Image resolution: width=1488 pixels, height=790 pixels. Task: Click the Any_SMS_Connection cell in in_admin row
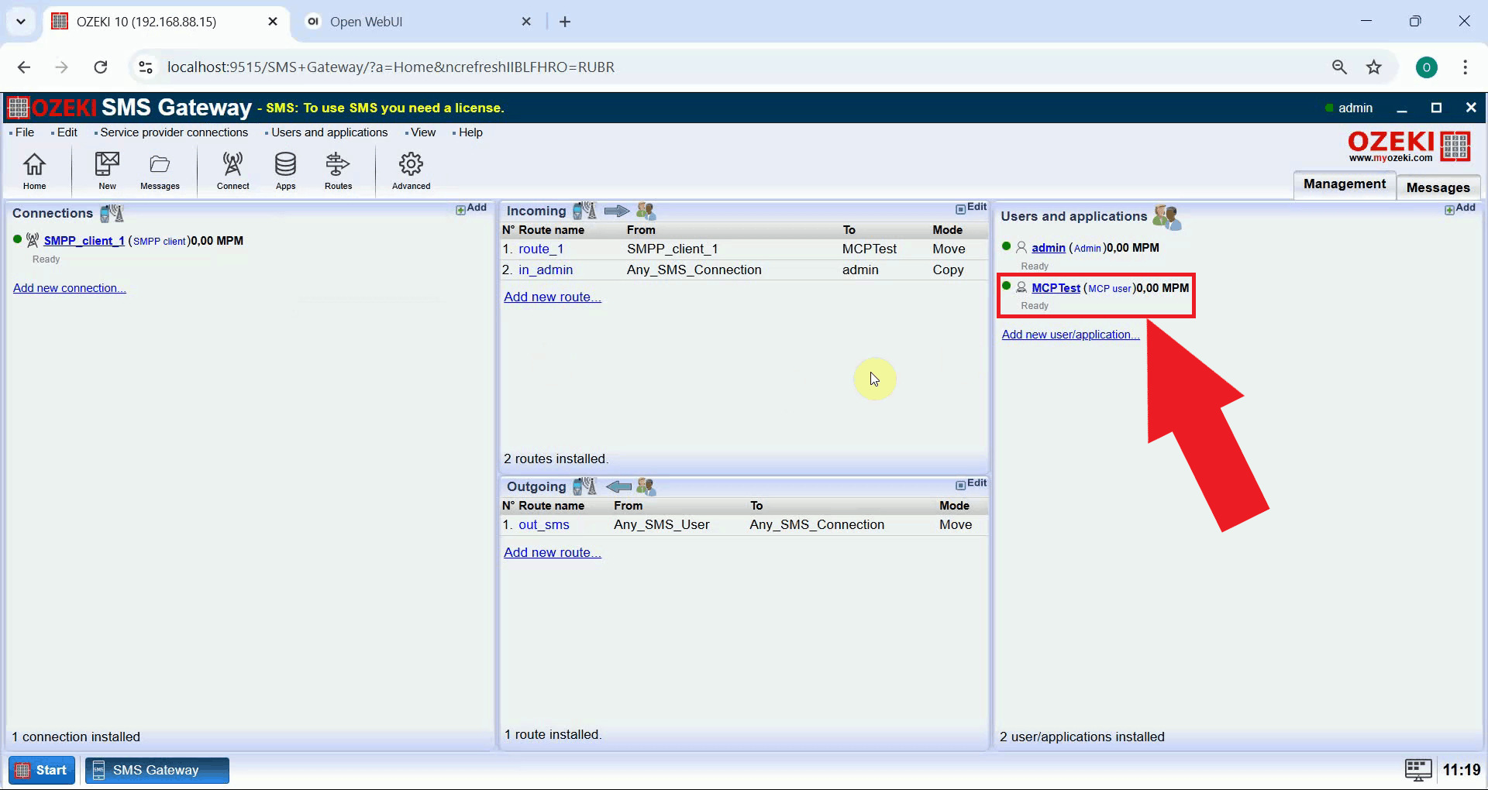click(694, 270)
